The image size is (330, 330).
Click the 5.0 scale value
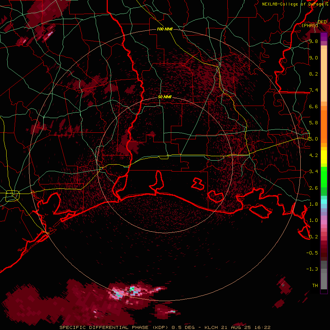[x=313, y=139]
